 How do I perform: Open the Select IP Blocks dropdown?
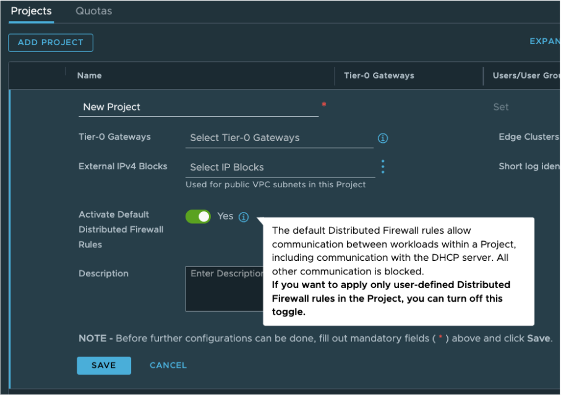coord(280,167)
